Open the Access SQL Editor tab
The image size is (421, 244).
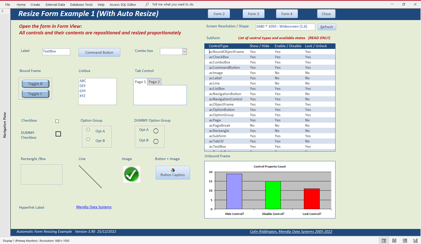tap(123, 5)
